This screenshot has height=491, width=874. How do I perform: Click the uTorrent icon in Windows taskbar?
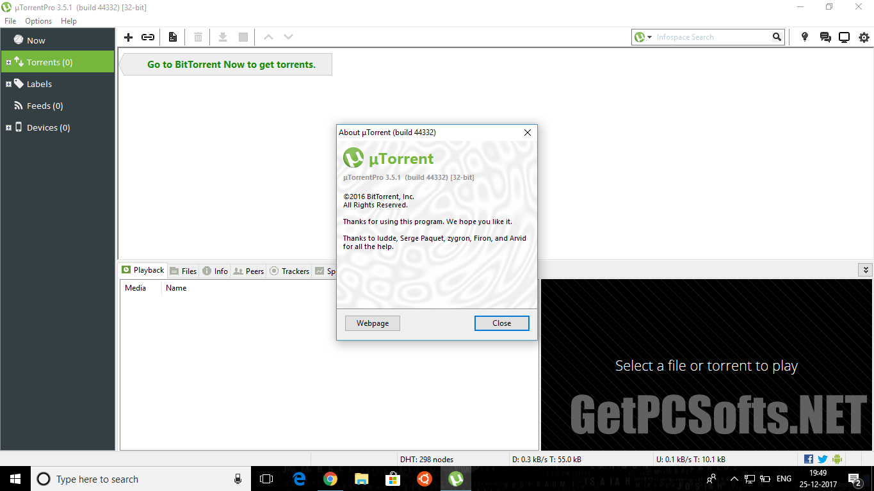[x=456, y=479]
